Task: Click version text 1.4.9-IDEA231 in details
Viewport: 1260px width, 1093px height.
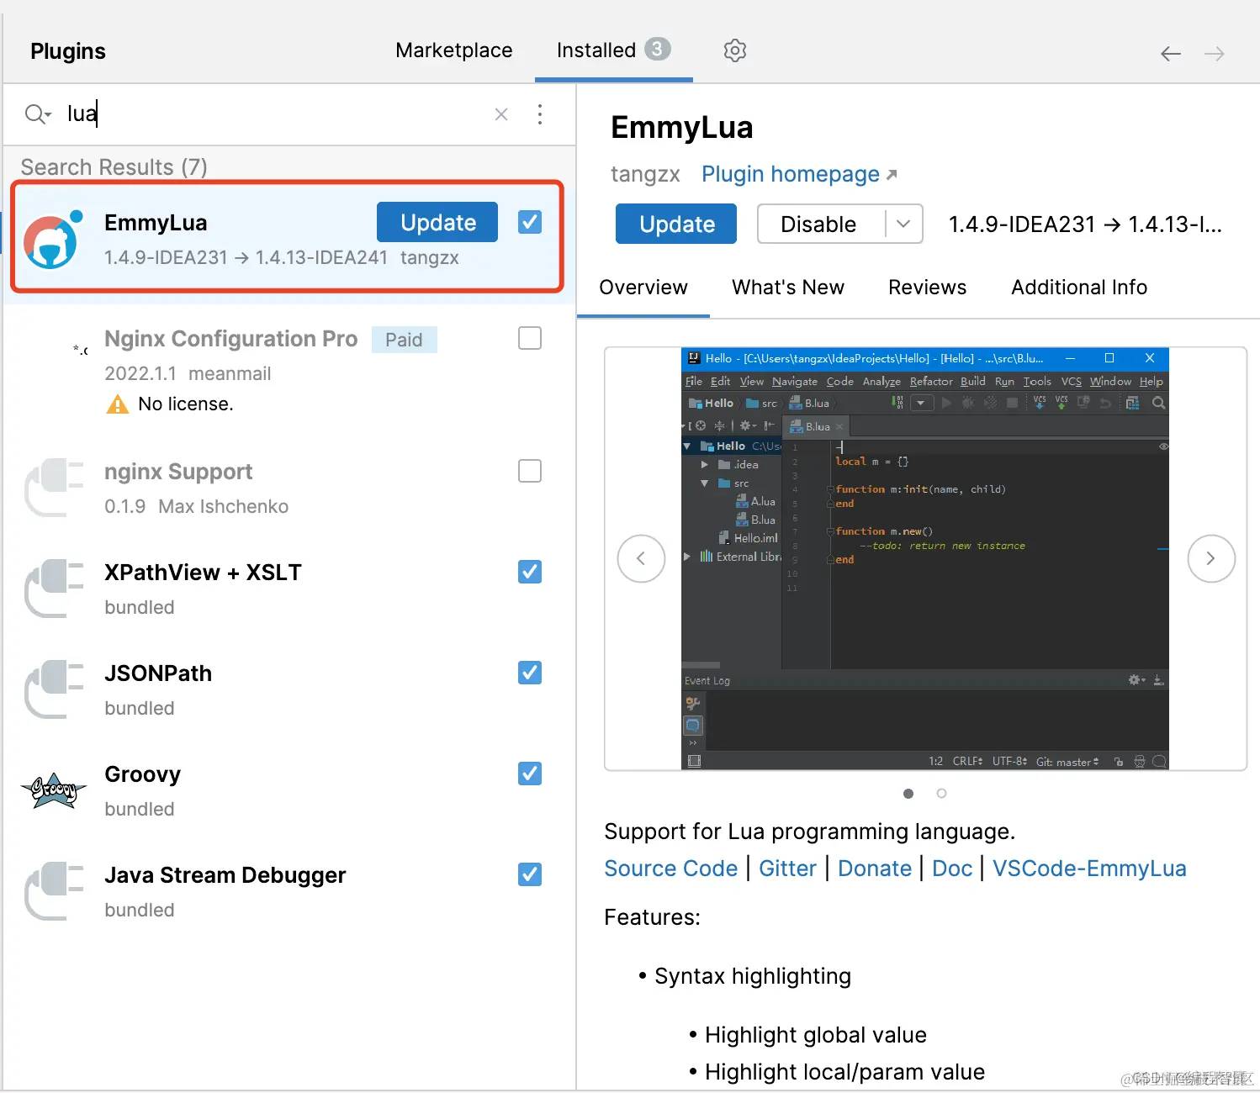Action: tap(1022, 224)
